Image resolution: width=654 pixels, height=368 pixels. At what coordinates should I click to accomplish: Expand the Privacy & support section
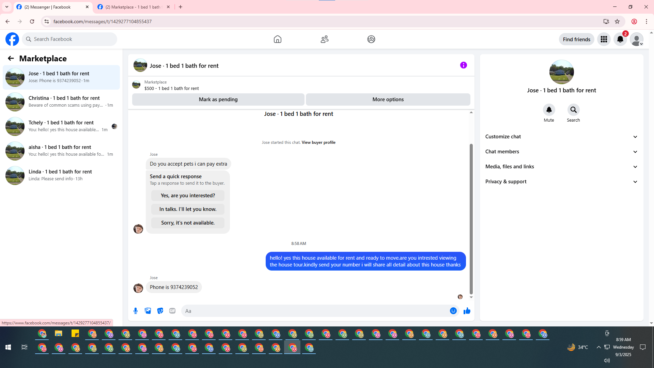pyautogui.click(x=562, y=182)
